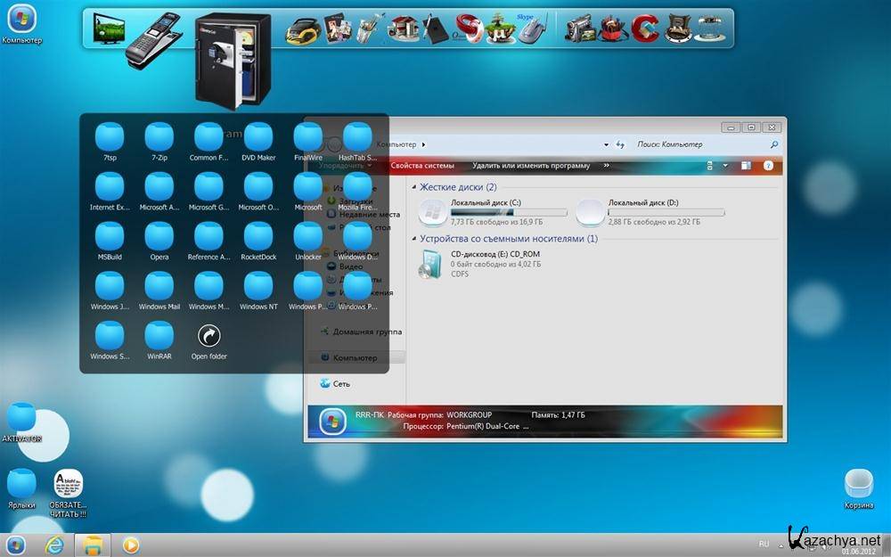
Task: Toggle the preview pane button
Action: [x=746, y=166]
